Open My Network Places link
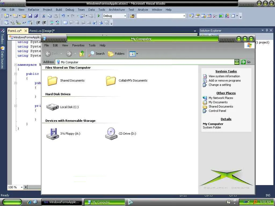 (221, 98)
